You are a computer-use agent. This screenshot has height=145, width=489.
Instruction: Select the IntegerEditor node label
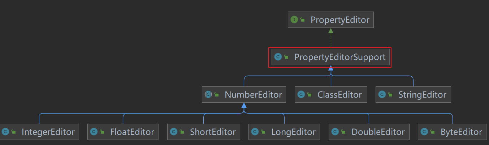pos(48,132)
